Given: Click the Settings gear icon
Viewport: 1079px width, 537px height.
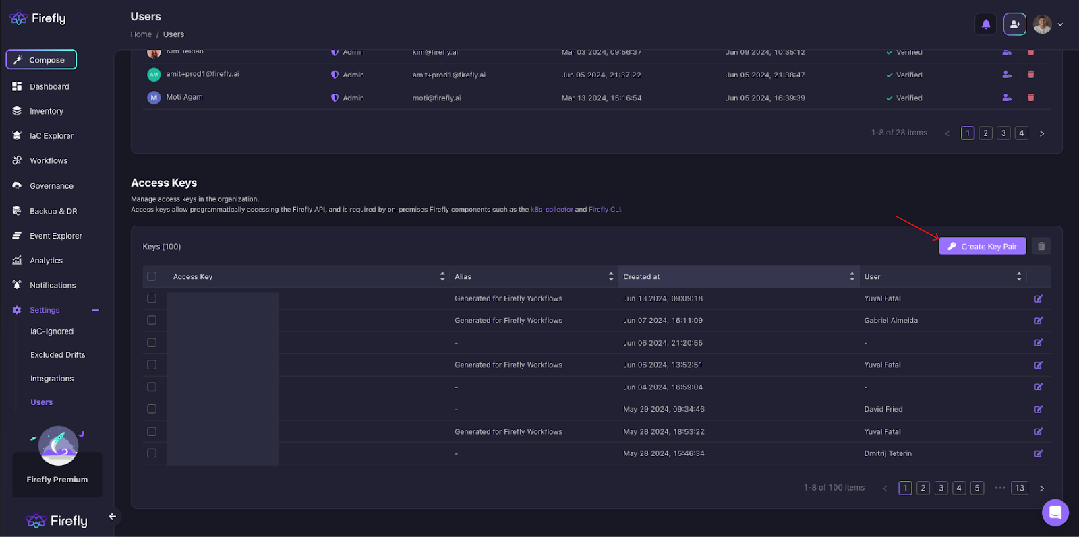Looking at the screenshot, I should point(17,310).
